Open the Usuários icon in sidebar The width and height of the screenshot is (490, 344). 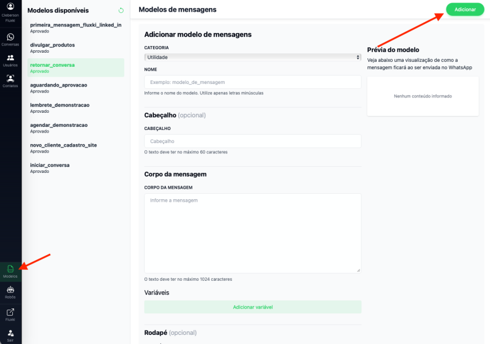(10, 58)
